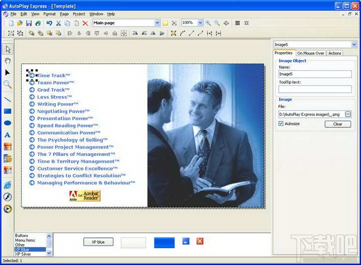
Task: Select XP Silver in the category list
Action: 23,254
